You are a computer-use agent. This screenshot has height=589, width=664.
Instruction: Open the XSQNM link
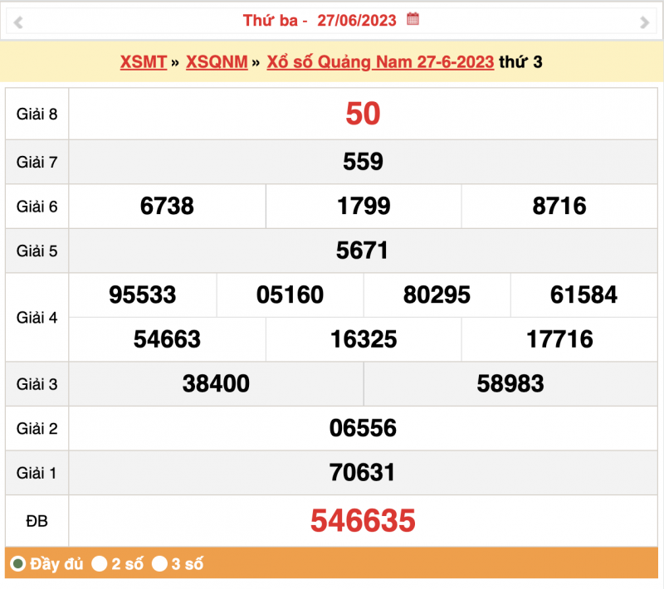(x=217, y=62)
